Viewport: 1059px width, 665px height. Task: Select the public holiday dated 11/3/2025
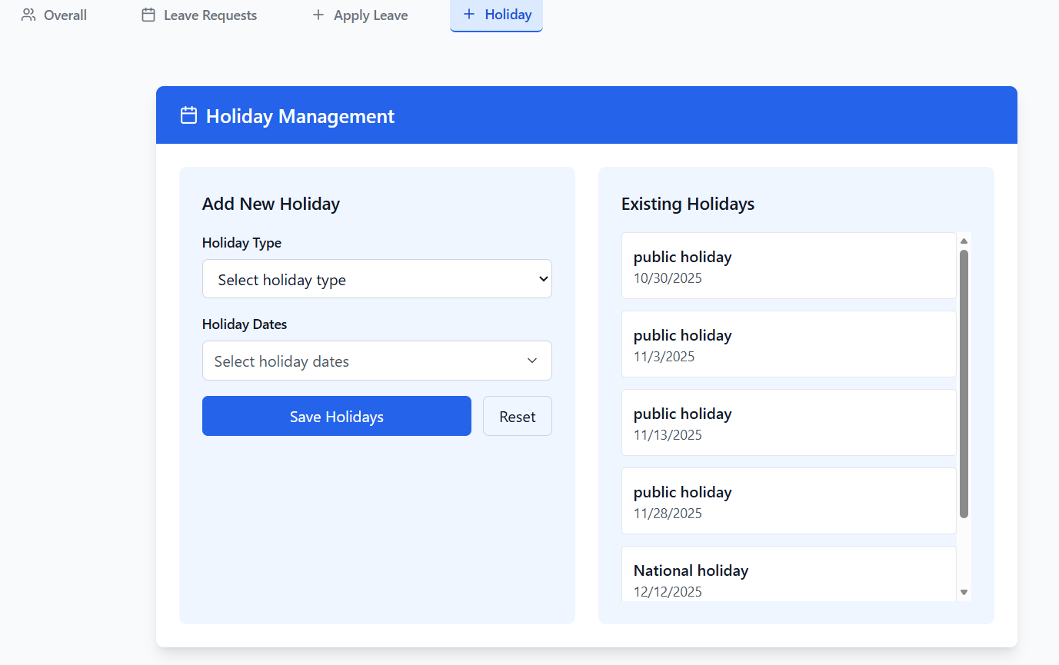click(x=788, y=344)
